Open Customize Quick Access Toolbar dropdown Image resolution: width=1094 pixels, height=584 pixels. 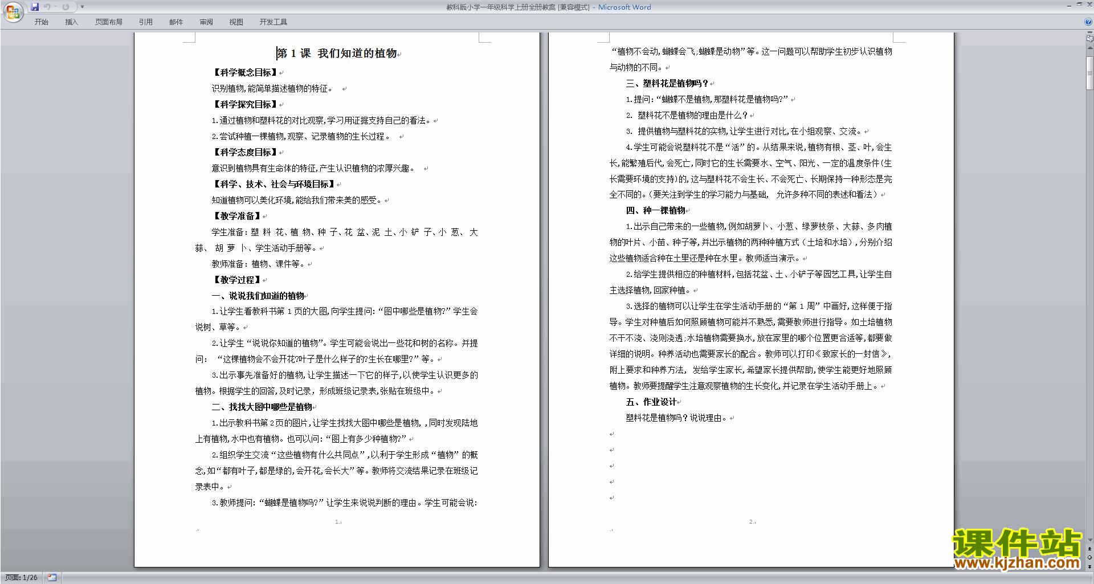click(82, 7)
